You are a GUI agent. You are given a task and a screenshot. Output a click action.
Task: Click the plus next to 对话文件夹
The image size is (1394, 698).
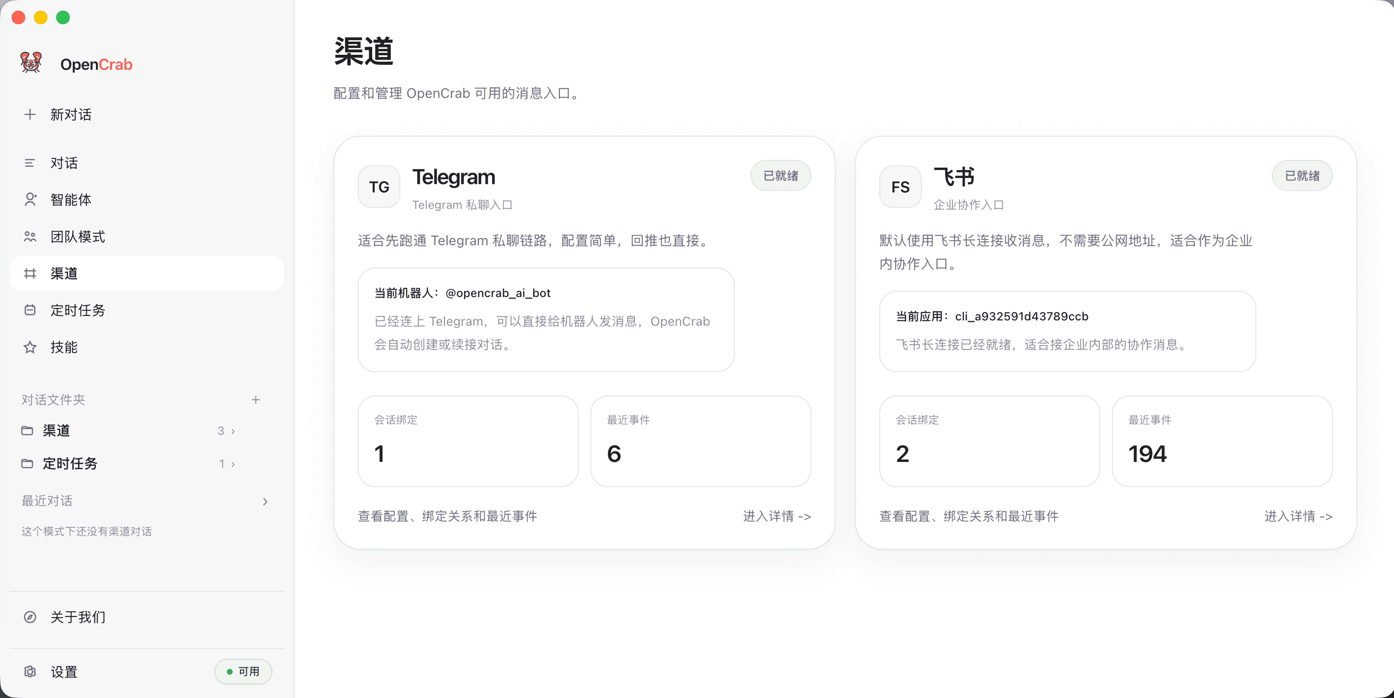256,400
